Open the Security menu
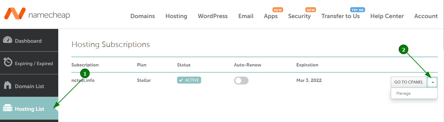This screenshot has height=122, width=444. [299, 16]
